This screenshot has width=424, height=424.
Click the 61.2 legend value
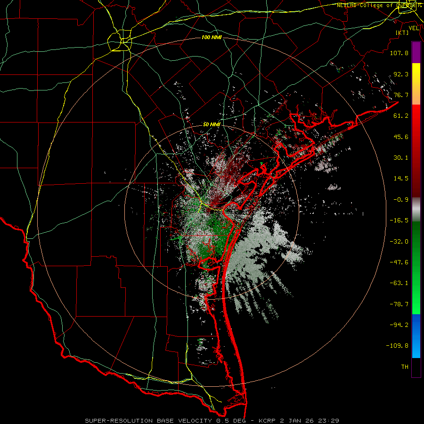401,116
